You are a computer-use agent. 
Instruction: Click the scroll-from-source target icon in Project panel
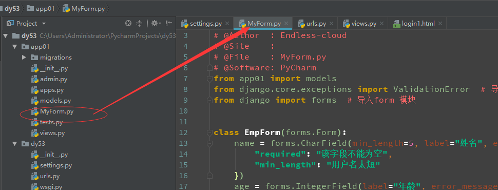pyautogui.click(x=128, y=23)
